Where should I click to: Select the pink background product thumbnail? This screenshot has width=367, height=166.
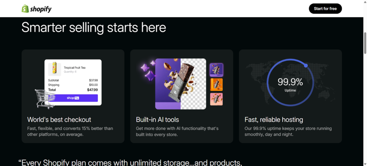tap(216, 99)
